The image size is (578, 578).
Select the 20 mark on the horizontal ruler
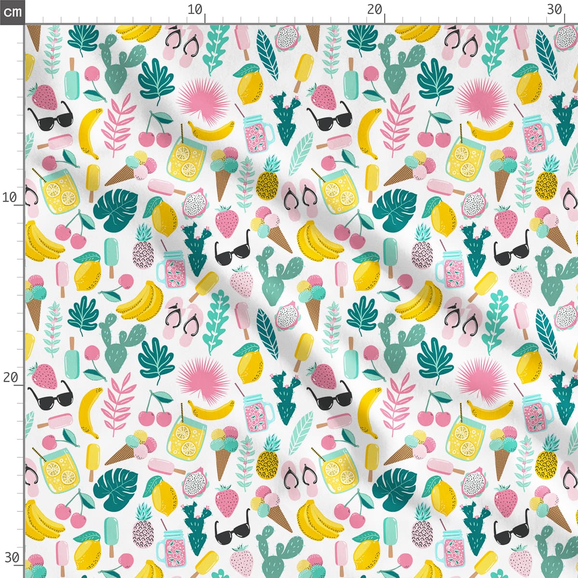click(x=375, y=9)
